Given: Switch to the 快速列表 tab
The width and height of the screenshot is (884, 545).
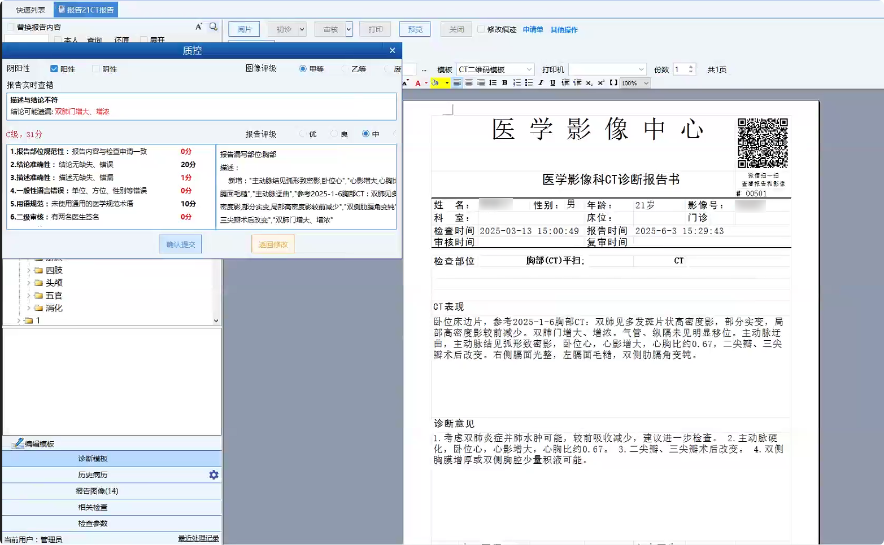Looking at the screenshot, I should point(31,10).
